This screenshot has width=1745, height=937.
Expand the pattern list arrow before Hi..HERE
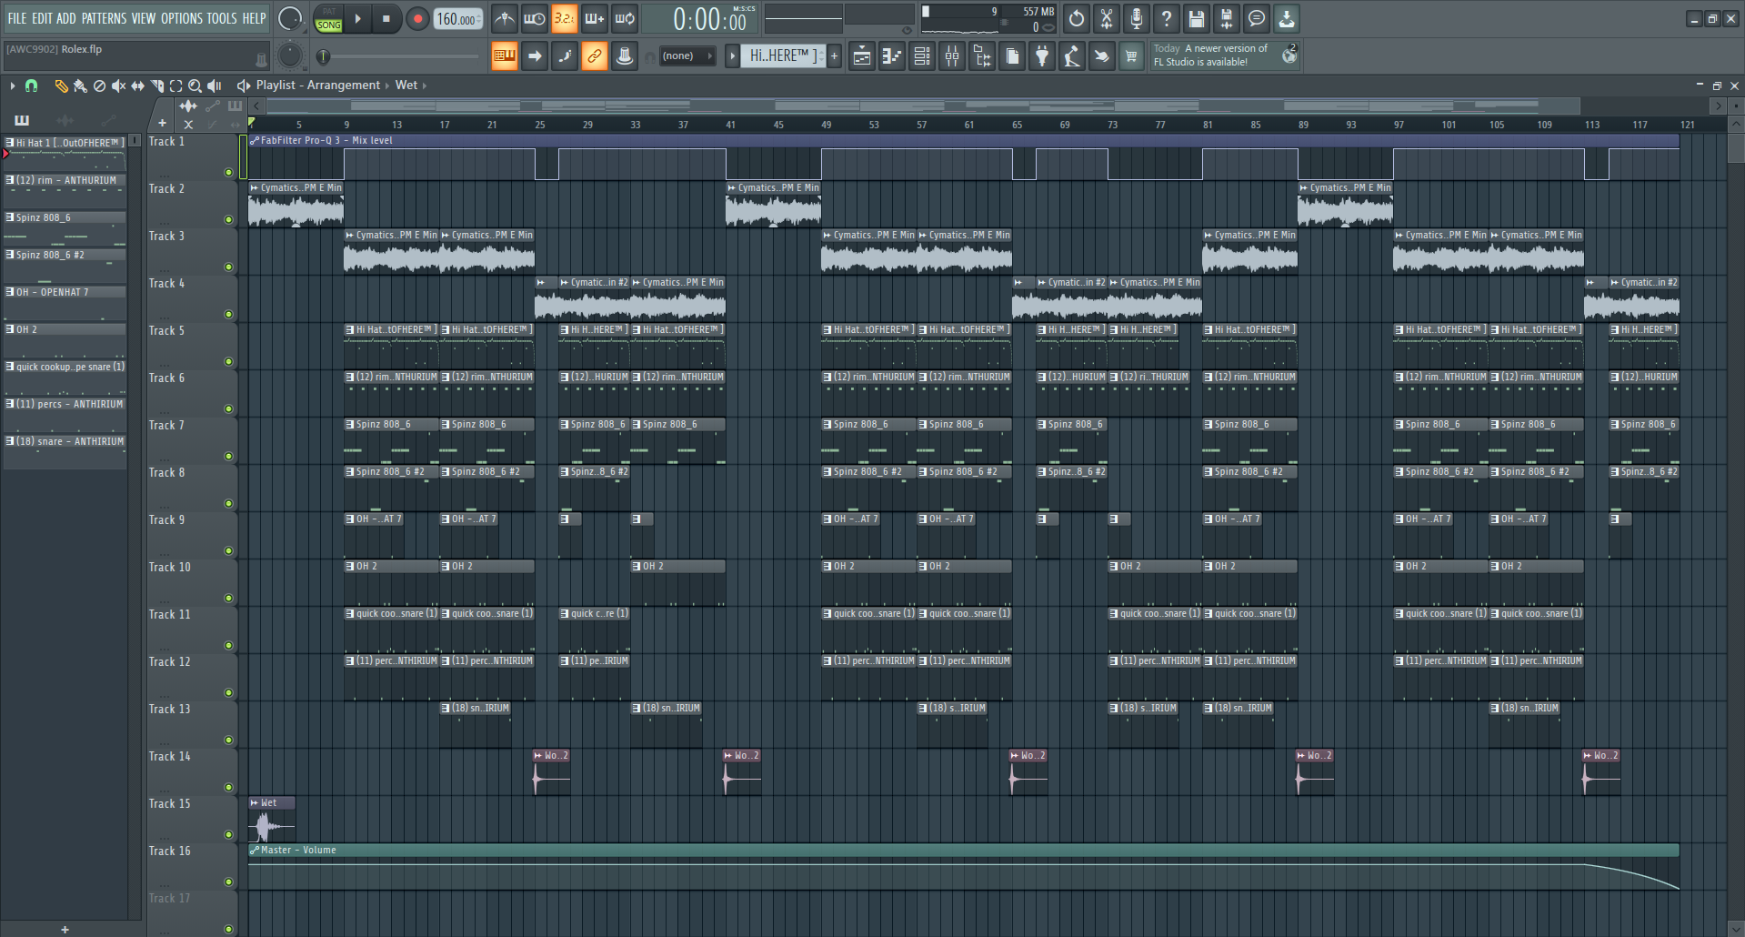(x=732, y=56)
